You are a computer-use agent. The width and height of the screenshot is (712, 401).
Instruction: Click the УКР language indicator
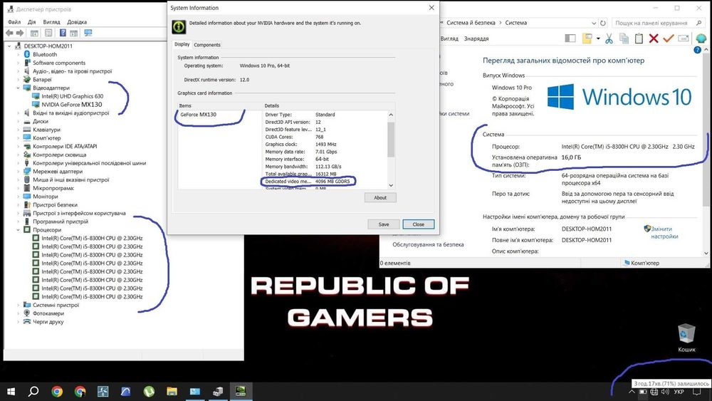(x=679, y=392)
